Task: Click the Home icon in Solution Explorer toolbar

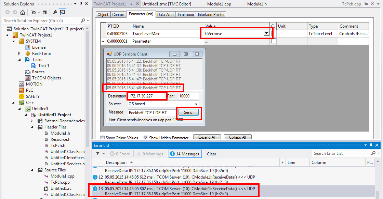Action: tap(23, 12)
